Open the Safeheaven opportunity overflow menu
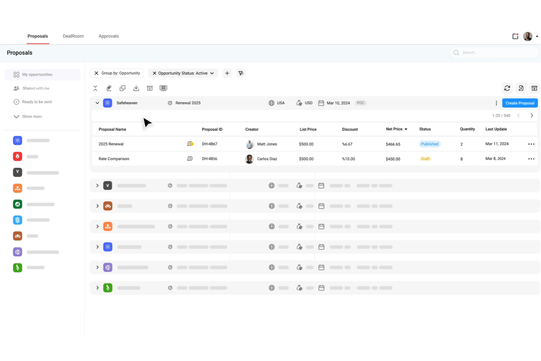Screen dimensions: 541x361 pos(496,103)
